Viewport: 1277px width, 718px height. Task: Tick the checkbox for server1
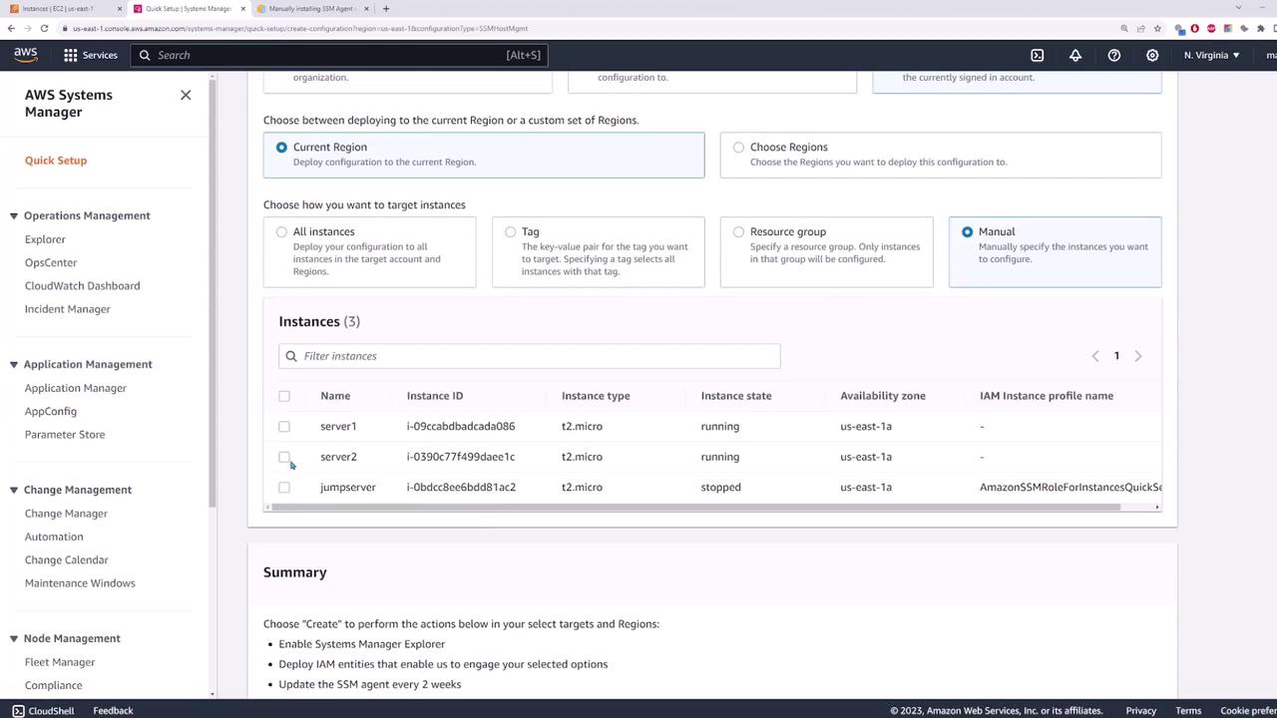coord(284,427)
